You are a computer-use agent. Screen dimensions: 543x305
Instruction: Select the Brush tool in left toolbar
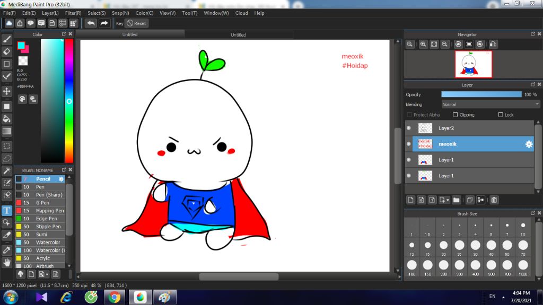click(x=6, y=39)
